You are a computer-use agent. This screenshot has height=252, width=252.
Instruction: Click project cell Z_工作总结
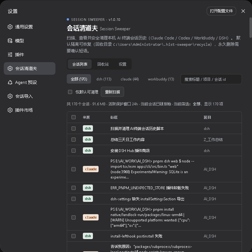[213, 139]
